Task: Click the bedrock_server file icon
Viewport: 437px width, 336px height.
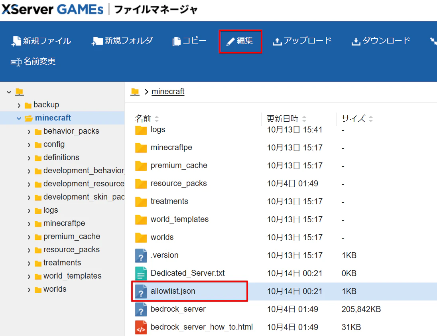Action: click(x=141, y=309)
